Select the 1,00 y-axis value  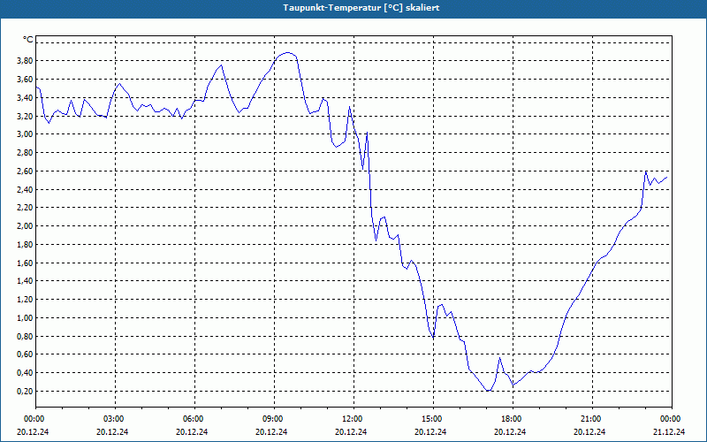26,318
